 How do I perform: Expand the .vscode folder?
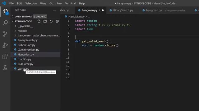click(15, 31)
